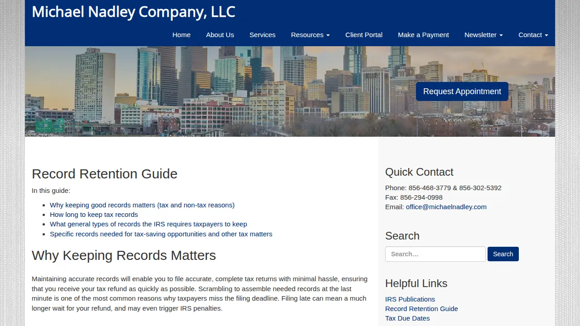Open the Services page
Viewport: 580px width, 326px height.
coord(262,35)
